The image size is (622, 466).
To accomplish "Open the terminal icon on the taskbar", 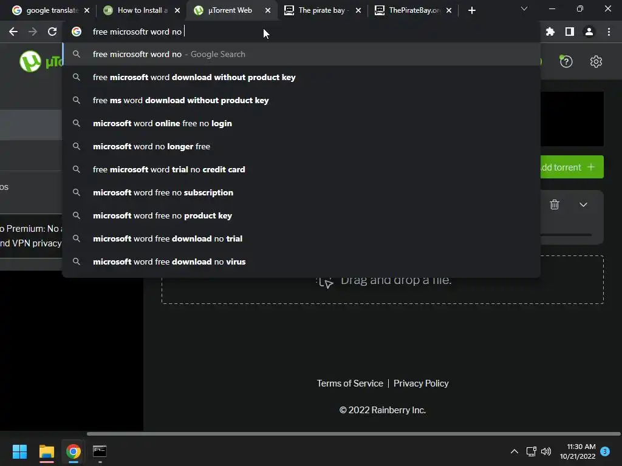I will coord(100,451).
